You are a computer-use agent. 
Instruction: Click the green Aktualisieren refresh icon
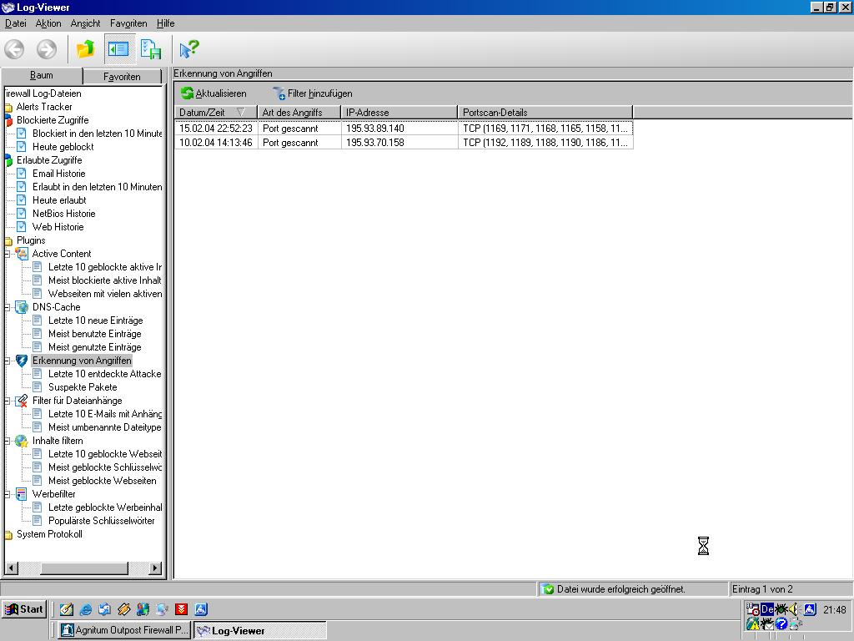click(x=188, y=93)
